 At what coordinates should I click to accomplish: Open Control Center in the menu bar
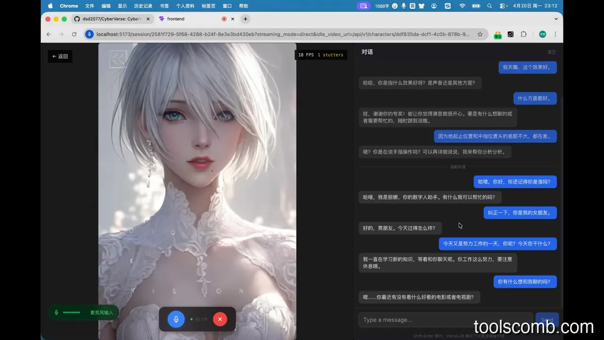(503, 6)
